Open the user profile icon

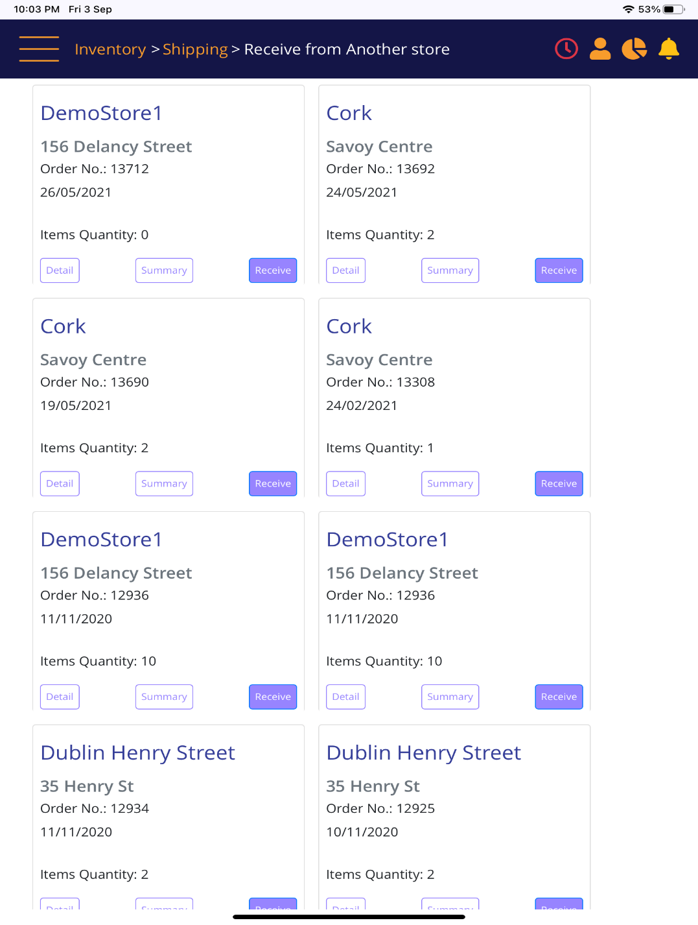[x=600, y=49]
